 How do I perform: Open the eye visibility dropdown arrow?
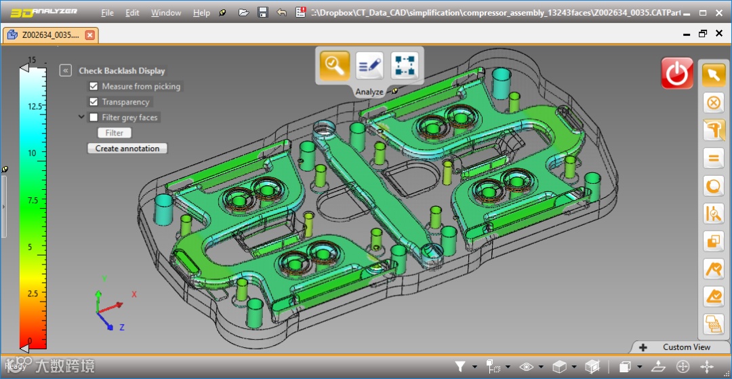point(540,367)
